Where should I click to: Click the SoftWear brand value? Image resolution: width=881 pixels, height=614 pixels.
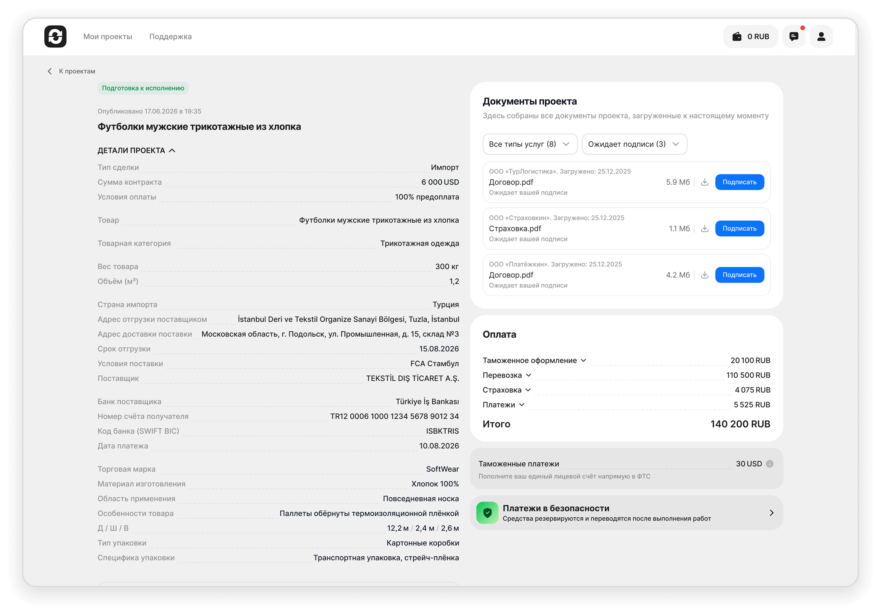click(443, 469)
